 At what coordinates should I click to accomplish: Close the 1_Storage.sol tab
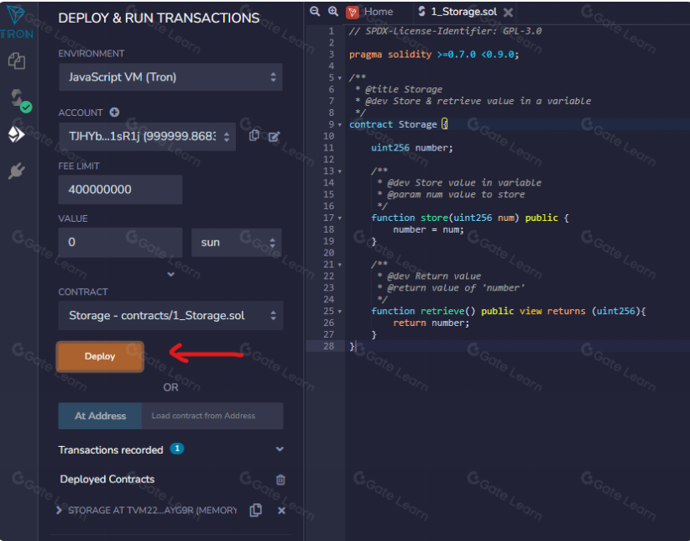pyautogui.click(x=508, y=12)
